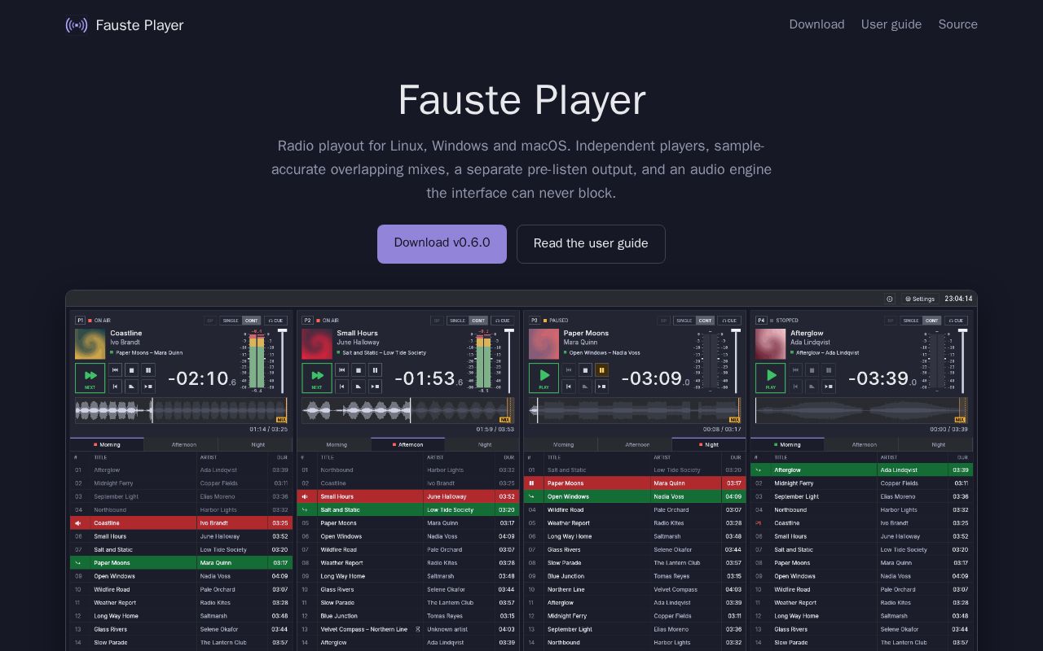Click the BP button on player P1

[210, 321]
